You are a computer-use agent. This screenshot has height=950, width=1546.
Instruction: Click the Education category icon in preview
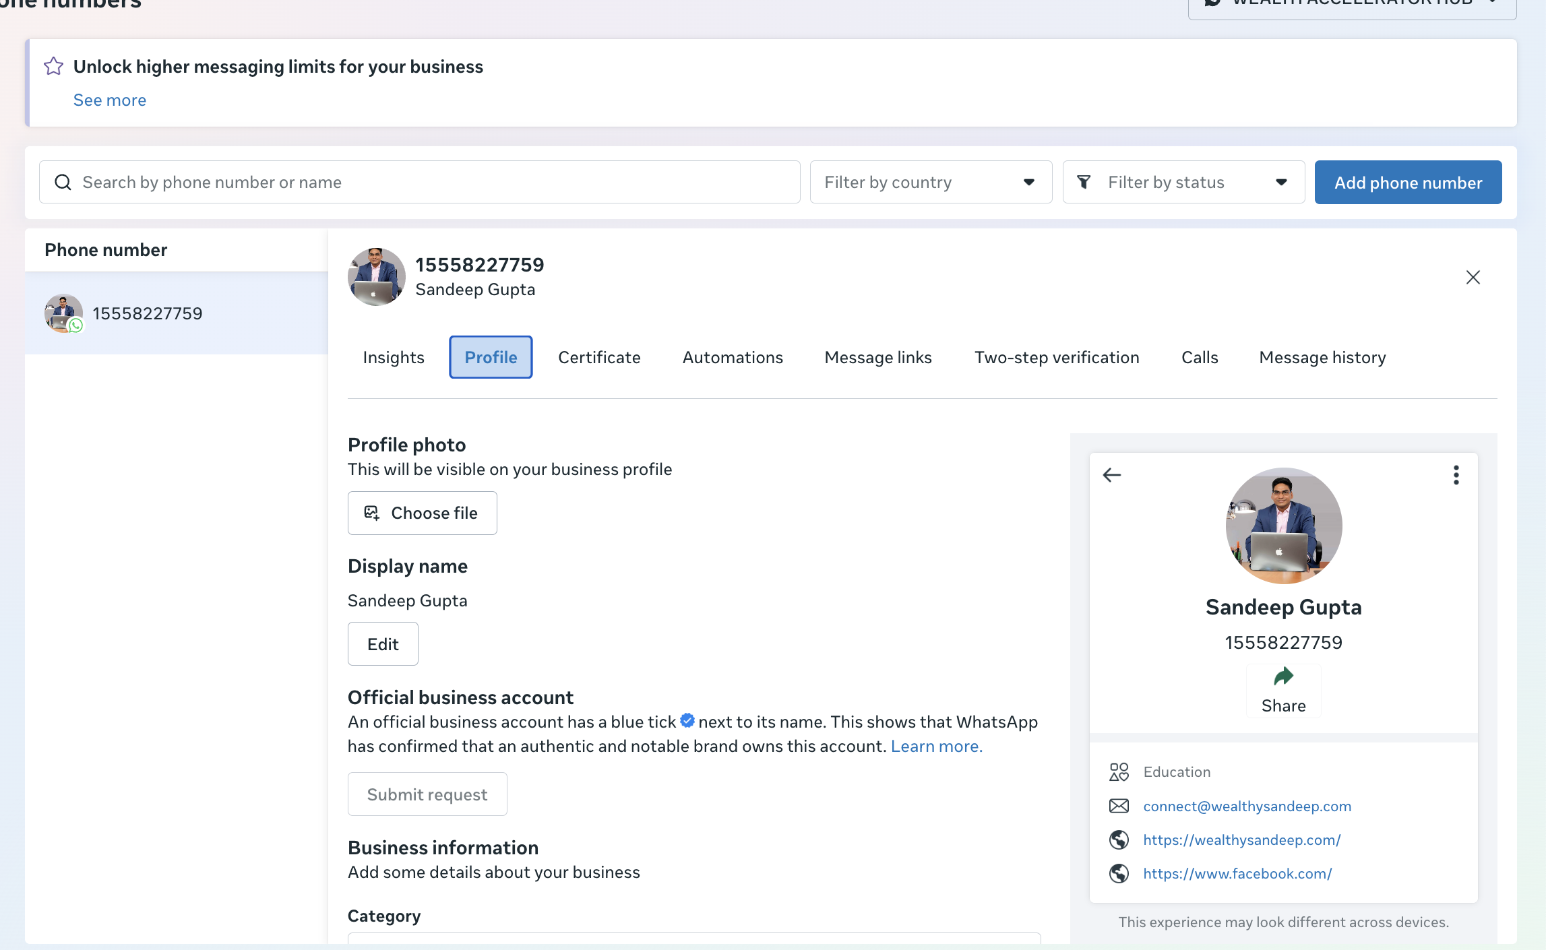[x=1119, y=772]
